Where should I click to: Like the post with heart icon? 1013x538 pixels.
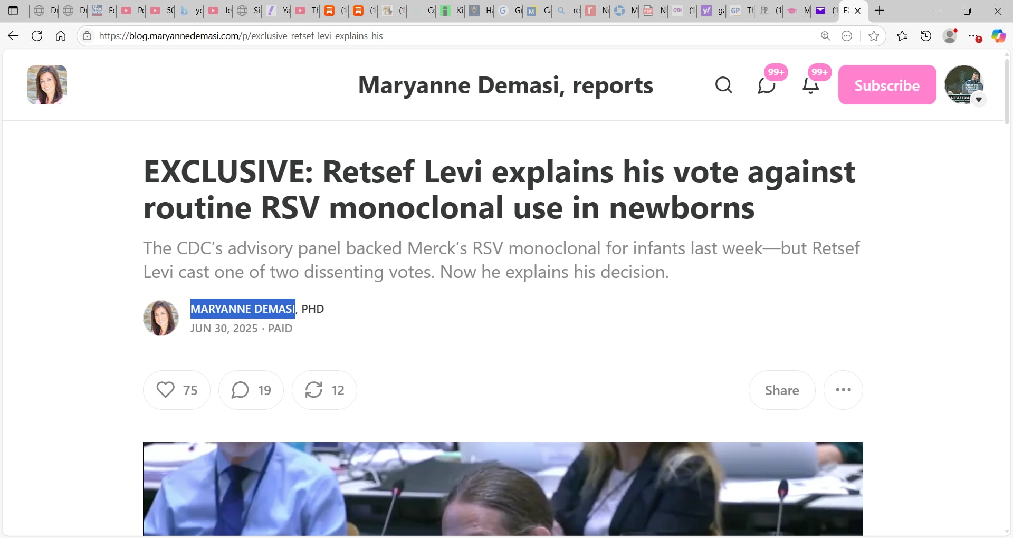177,390
